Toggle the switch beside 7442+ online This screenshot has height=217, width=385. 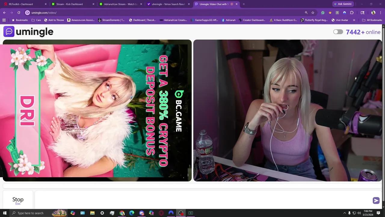[338, 32]
